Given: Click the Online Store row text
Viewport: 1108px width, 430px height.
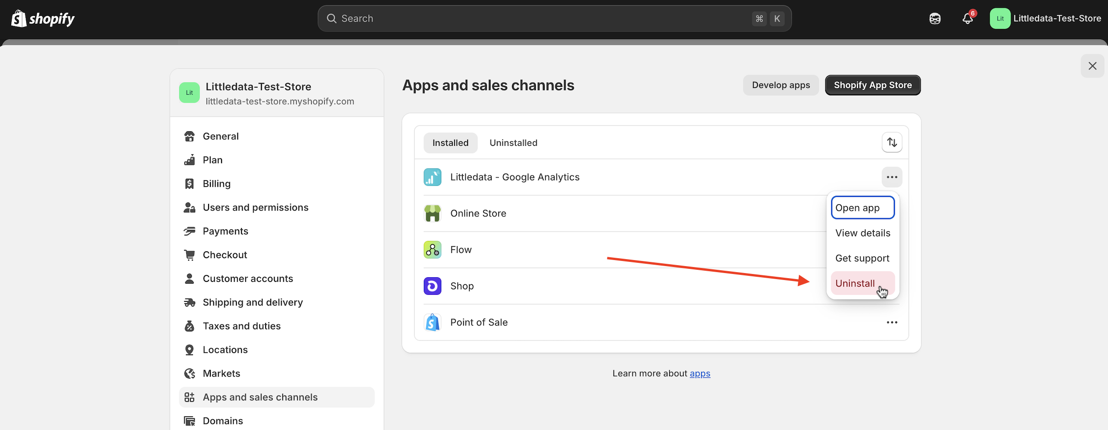Looking at the screenshot, I should 478,213.
